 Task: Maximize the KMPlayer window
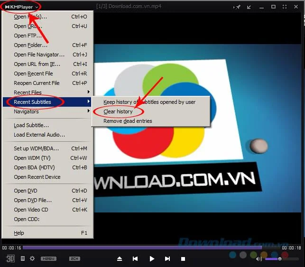tap(273, 7)
